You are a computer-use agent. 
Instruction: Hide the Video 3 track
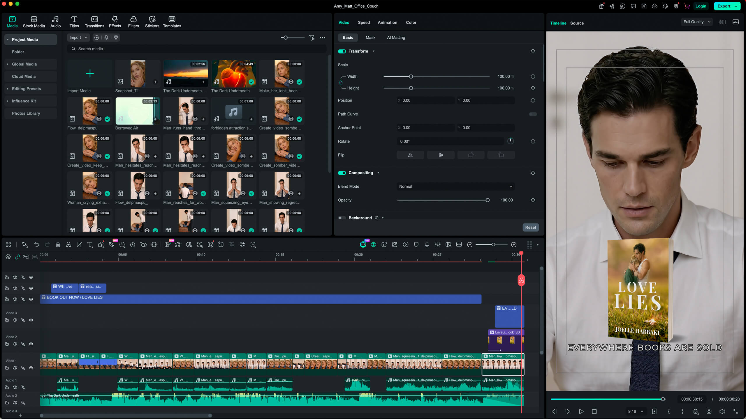coord(31,320)
